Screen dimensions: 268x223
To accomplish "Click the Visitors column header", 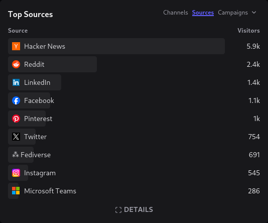I will pos(249,31).
